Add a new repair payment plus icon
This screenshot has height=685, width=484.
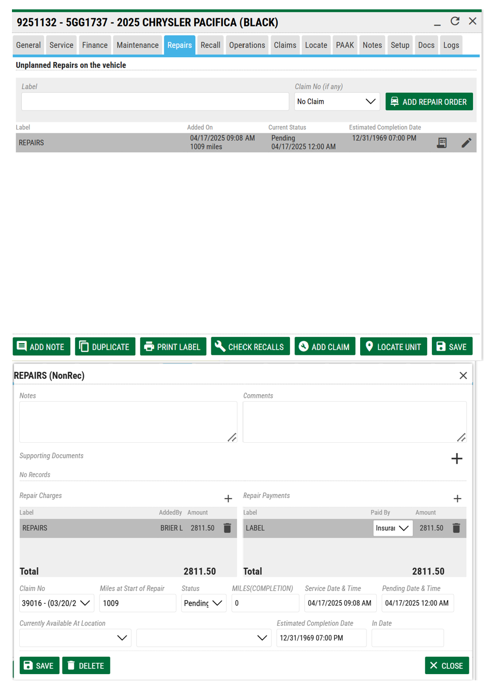click(x=457, y=499)
